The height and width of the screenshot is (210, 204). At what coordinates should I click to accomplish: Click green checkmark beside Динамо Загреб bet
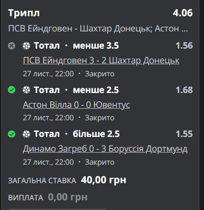[x=12, y=134]
